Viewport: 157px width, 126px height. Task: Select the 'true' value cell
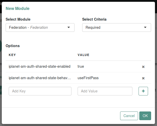81,66
